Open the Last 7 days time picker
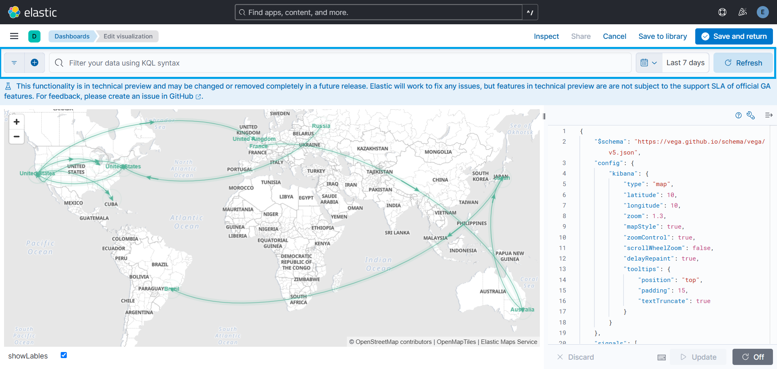Viewport: 777px width, 369px height. tap(685, 63)
